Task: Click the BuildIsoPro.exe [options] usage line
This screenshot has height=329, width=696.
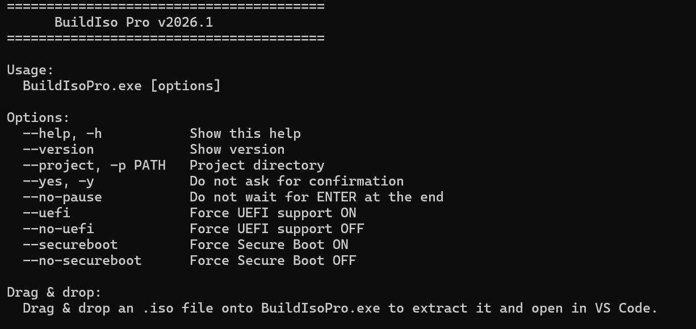Action: pyautogui.click(x=121, y=86)
